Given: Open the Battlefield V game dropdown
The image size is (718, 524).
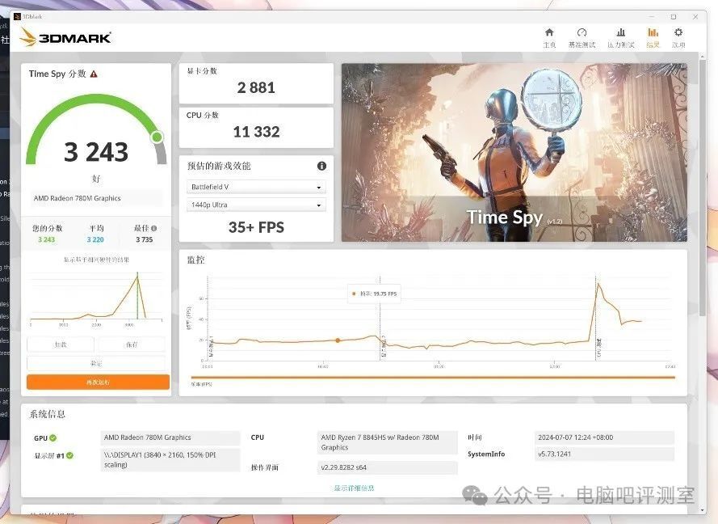Looking at the screenshot, I should (256, 187).
